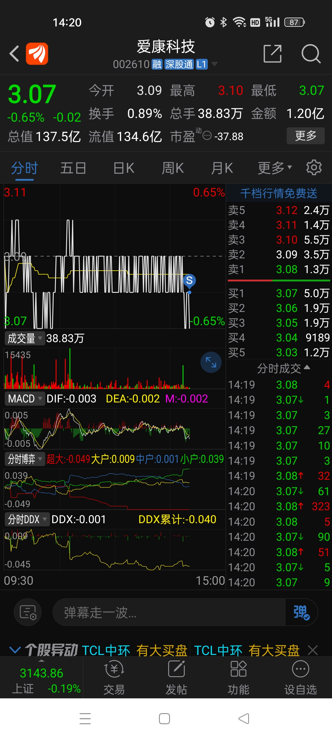This screenshot has height=739, width=332.
Task: Tap the 卖3 3.10 order row
Action: tap(279, 240)
